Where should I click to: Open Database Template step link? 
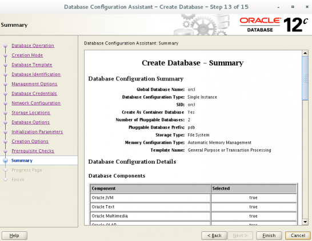32,64
